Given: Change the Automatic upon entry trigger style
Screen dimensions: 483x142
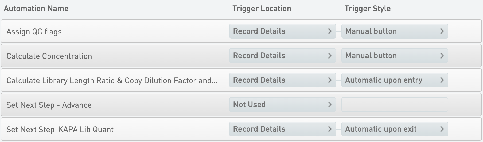Looking at the screenshot, I should (x=394, y=80).
